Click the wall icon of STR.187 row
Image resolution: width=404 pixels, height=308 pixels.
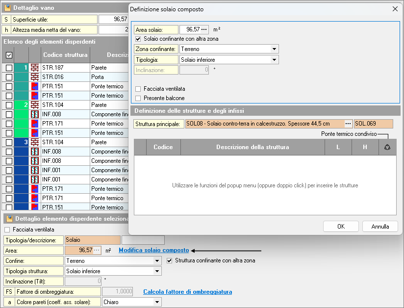coord(35,68)
